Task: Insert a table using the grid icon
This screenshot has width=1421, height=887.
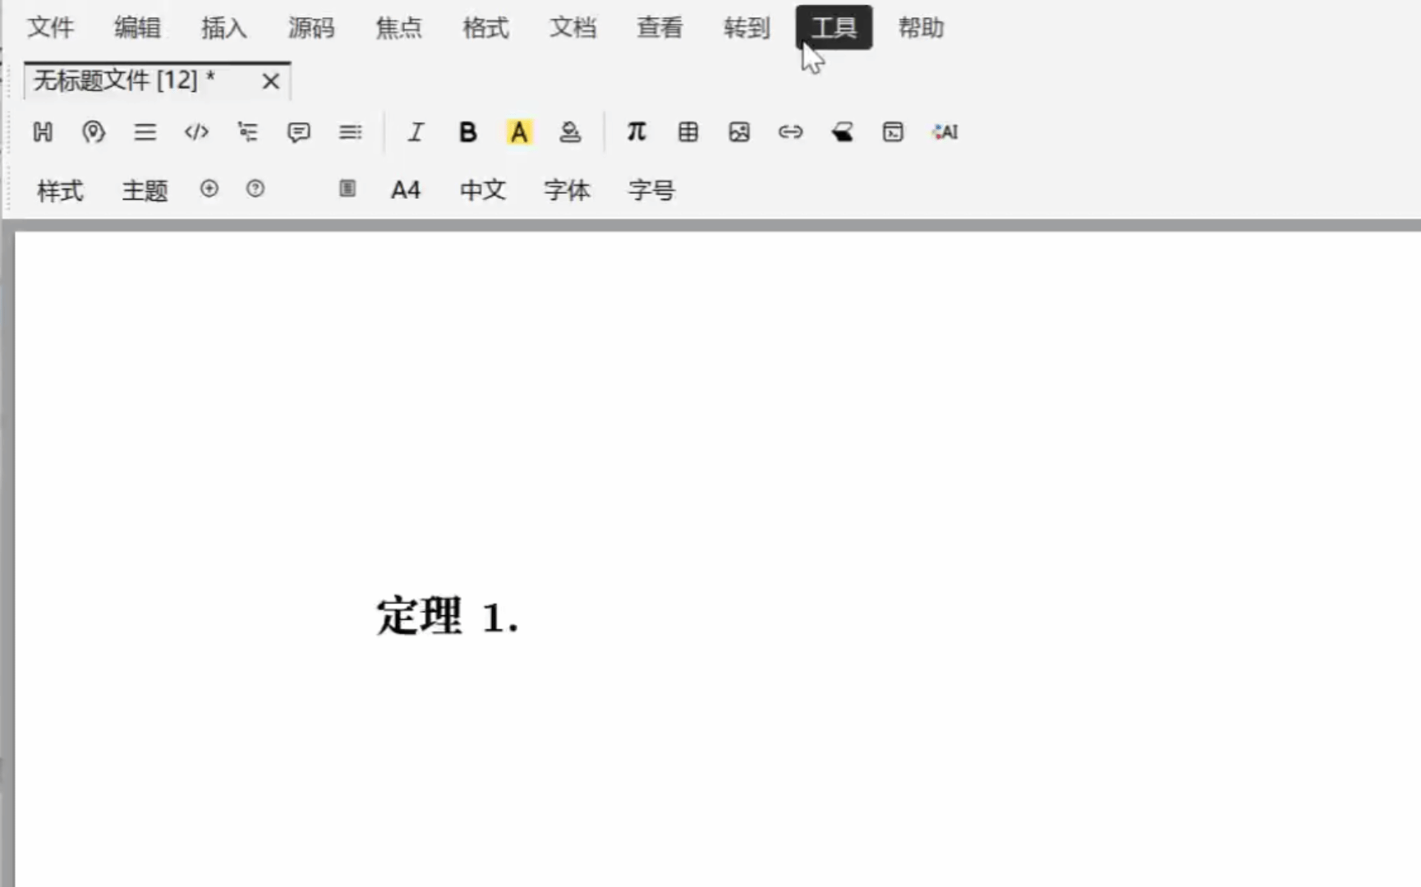Action: [688, 132]
